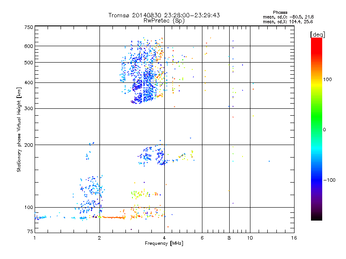This screenshot has height=259, width=346.
Task: Click the y-axis tick label "300"
Action: click(29, 109)
